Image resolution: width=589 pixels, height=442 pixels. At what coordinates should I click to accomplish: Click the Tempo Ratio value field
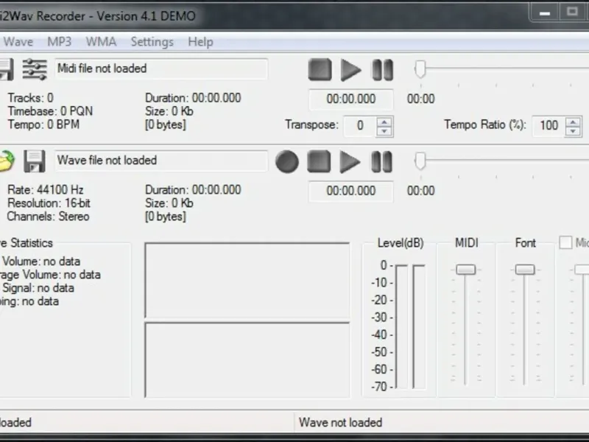pos(549,125)
